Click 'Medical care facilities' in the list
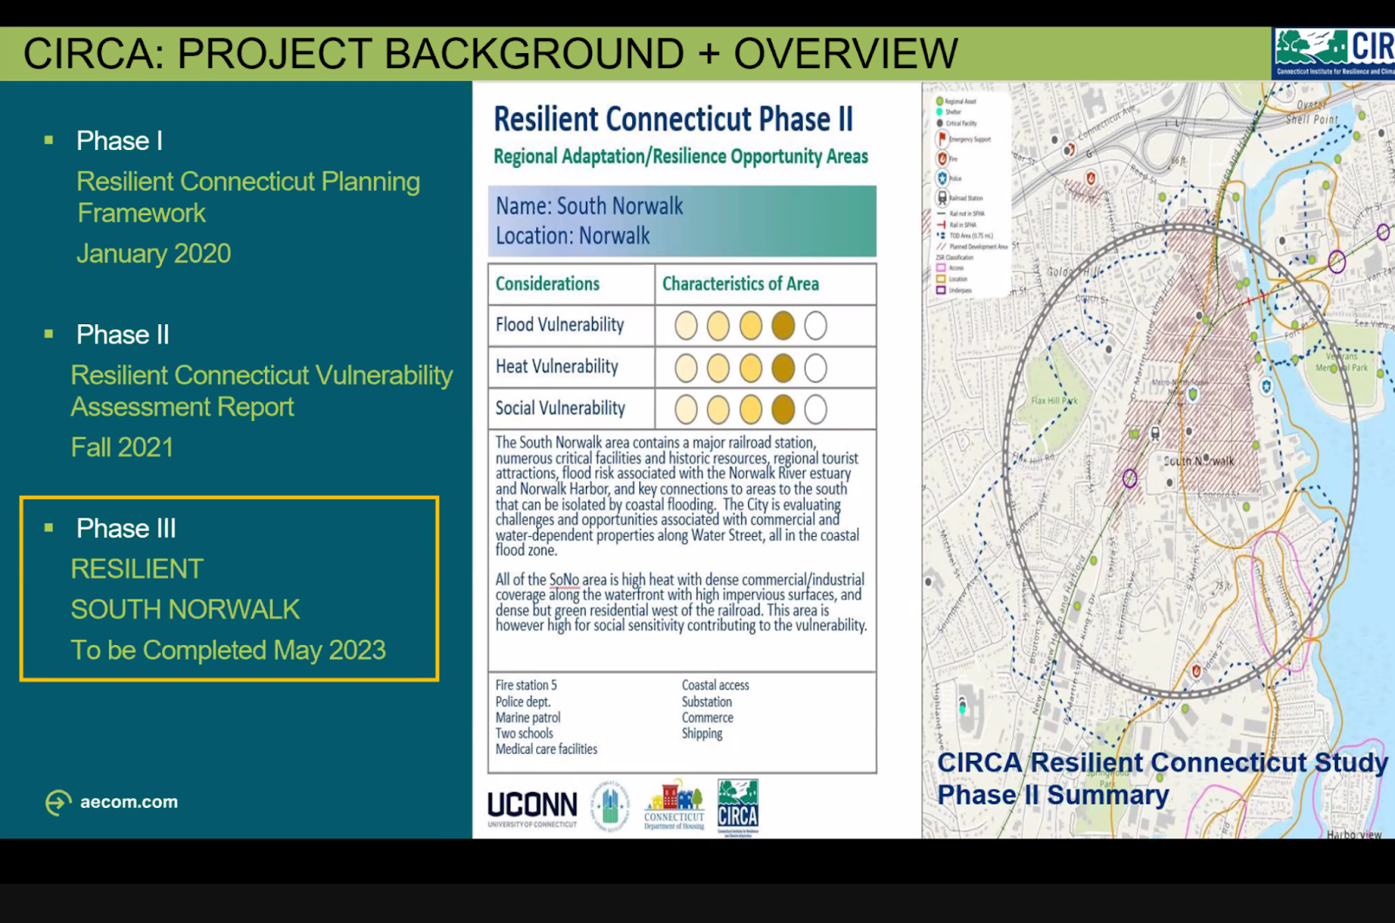1395x923 pixels. coord(547,749)
